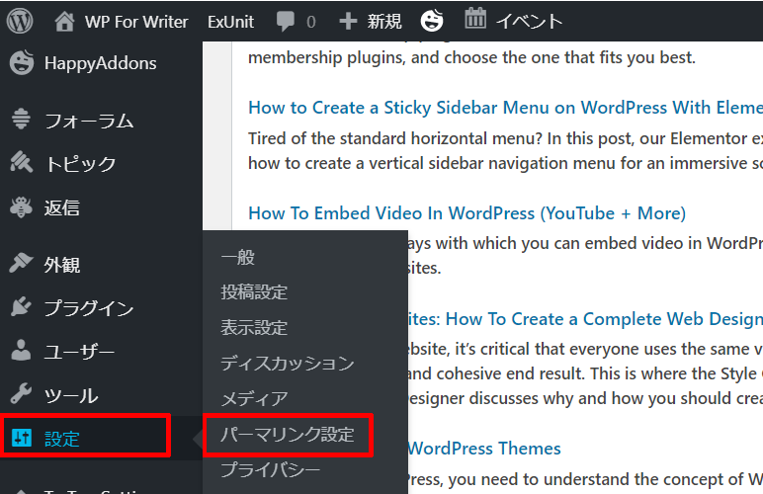Open How To Embed Video article link
Viewport: 763px width, 494px height.
pos(467,213)
